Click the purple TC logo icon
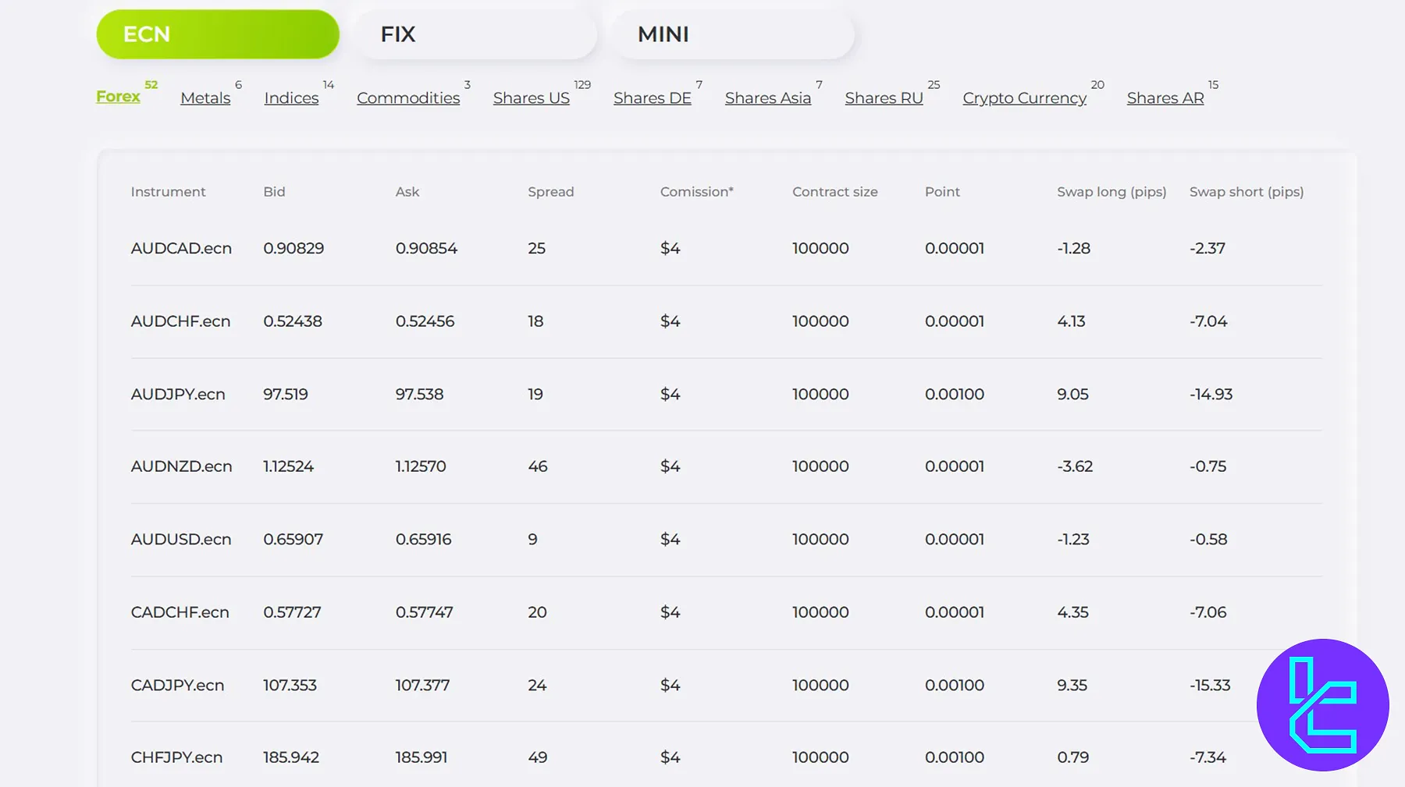The image size is (1405, 787). tap(1322, 704)
